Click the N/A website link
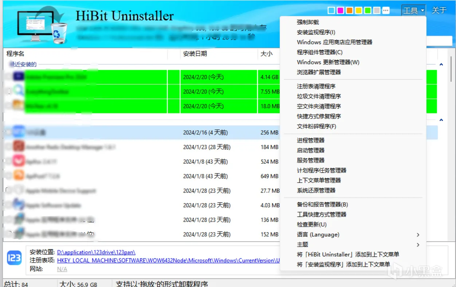This screenshot has height=287, width=456. click(x=62, y=269)
